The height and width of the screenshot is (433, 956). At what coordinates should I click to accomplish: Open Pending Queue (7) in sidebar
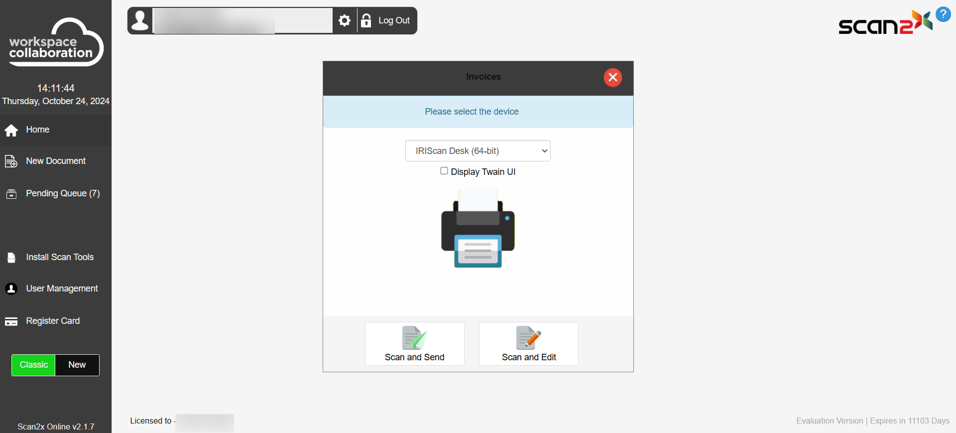[x=62, y=193]
